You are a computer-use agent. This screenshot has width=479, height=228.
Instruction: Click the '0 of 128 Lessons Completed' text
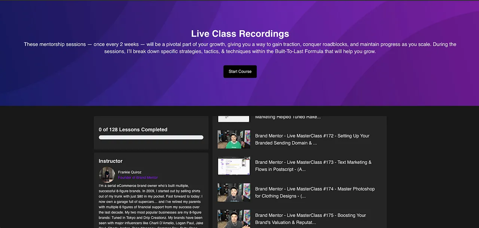[x=133, y=130]
